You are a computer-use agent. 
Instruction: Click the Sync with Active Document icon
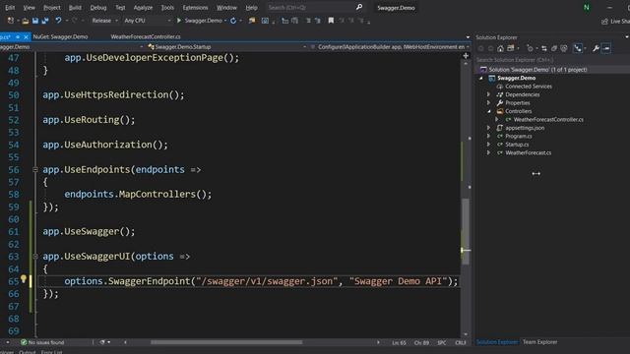click(x=544, y=48)
